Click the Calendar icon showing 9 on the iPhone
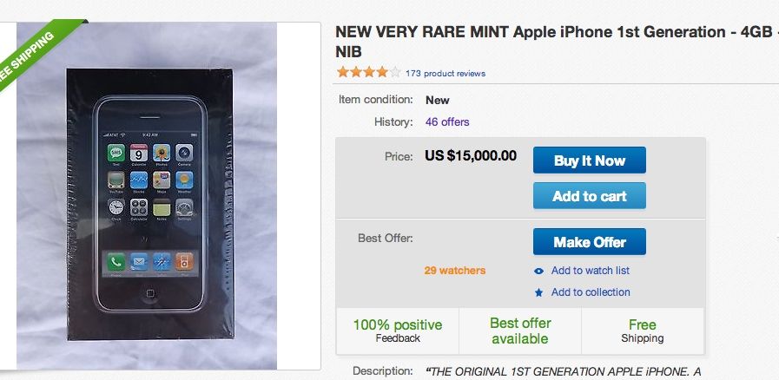 [138, 154]
